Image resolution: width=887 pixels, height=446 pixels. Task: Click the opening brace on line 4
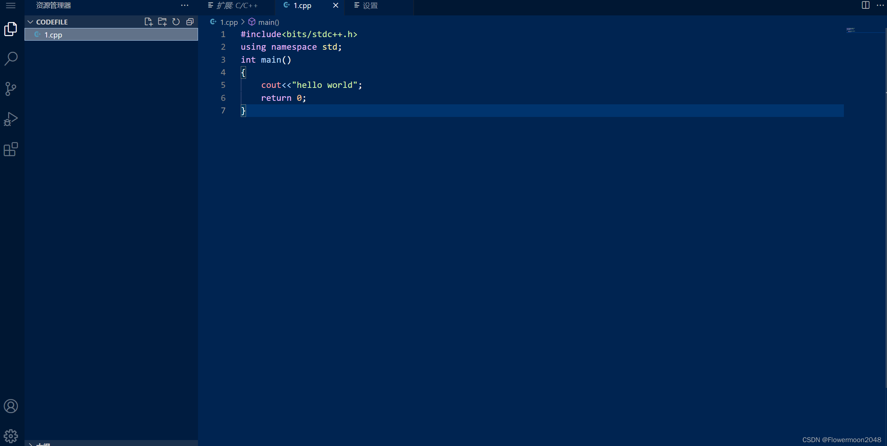(243, 72)
